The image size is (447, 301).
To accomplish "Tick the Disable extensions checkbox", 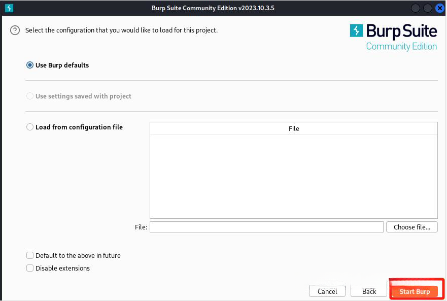I will click(x=30, y=268).
